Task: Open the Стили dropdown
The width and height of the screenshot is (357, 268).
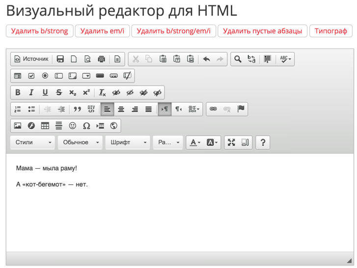Action: pos(32,142)
